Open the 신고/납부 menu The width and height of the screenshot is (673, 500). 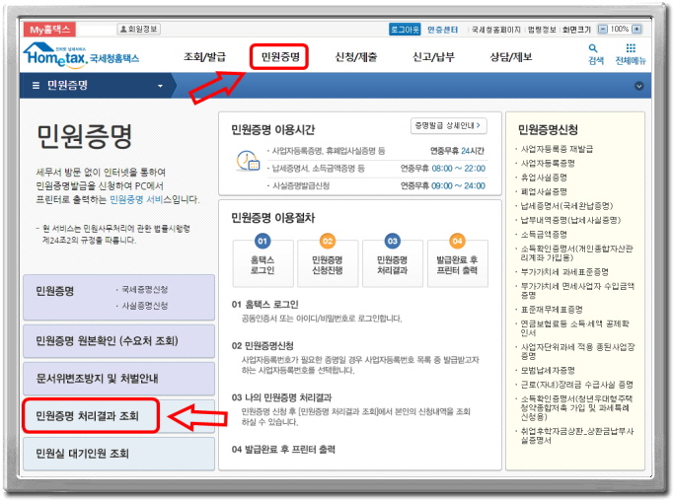(433, 56)
